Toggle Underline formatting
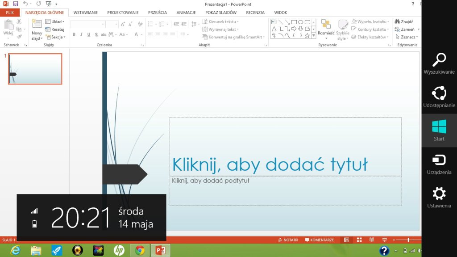 (89, 34)
